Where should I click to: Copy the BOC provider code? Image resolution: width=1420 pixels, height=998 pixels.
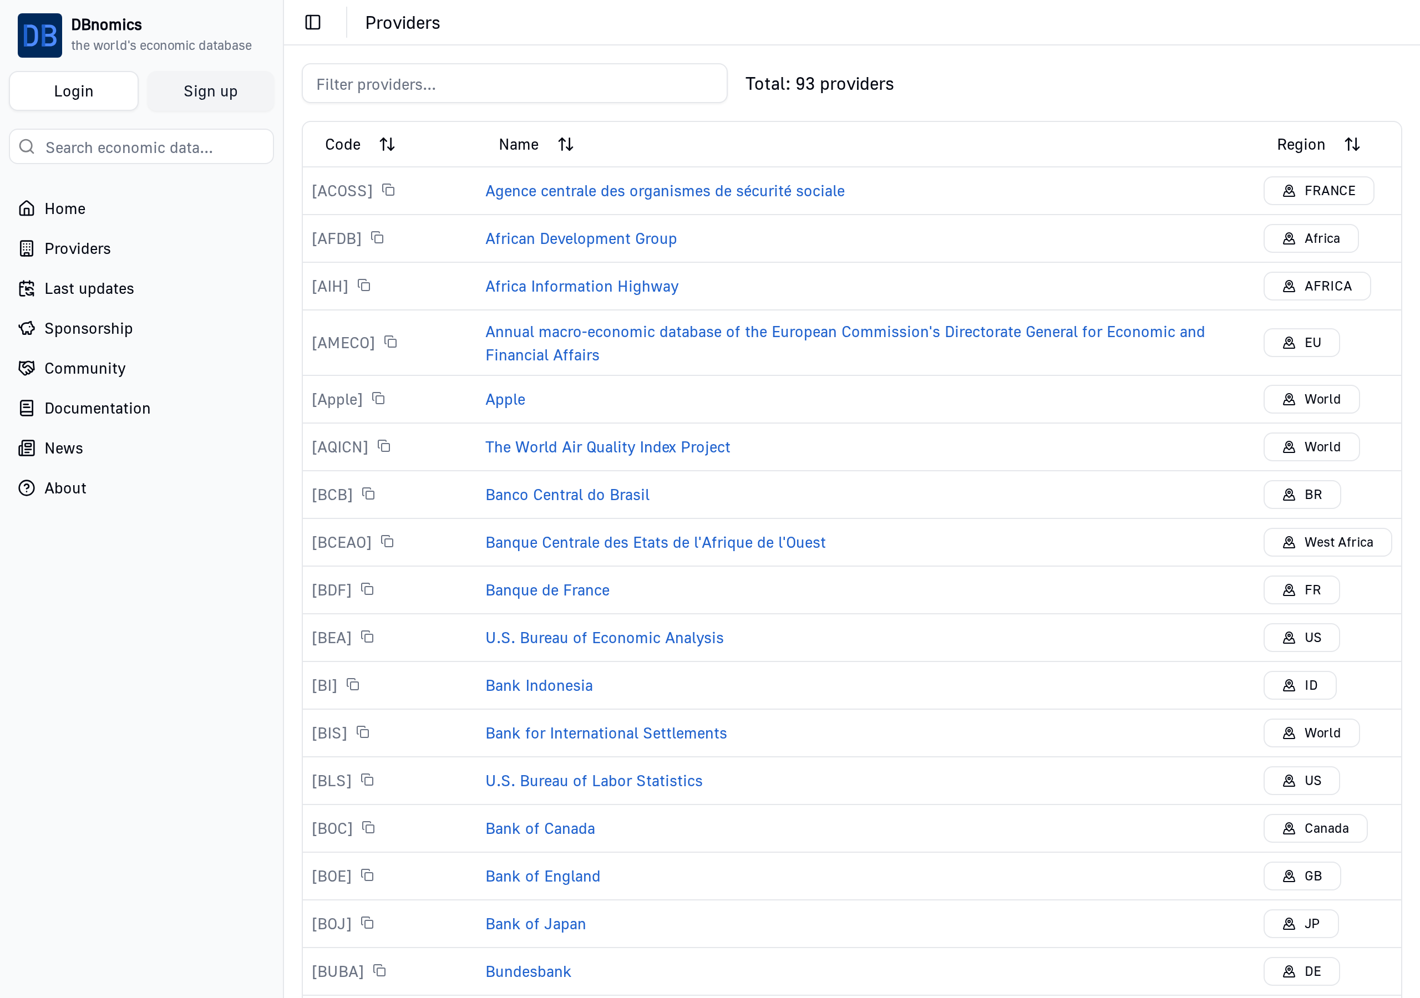[x=369, y=827]
